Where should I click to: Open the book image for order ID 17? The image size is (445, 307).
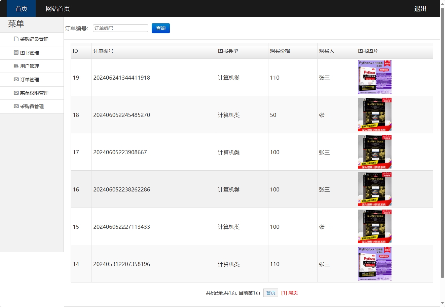[375, 152]
